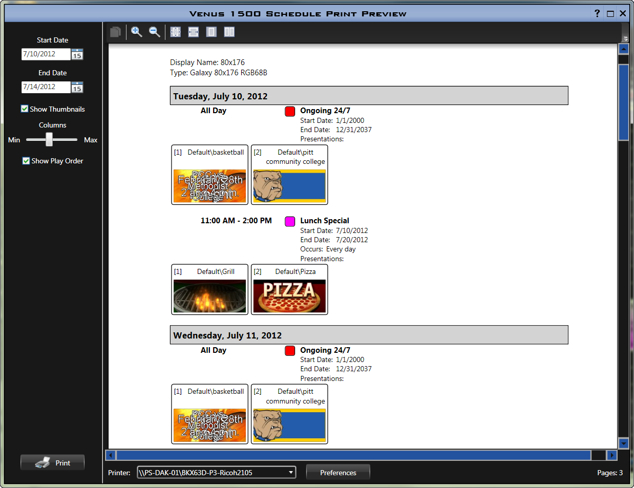Click the Columns slider handle
The height and width of the screenshot is (488, 634).
click(49, 139)
